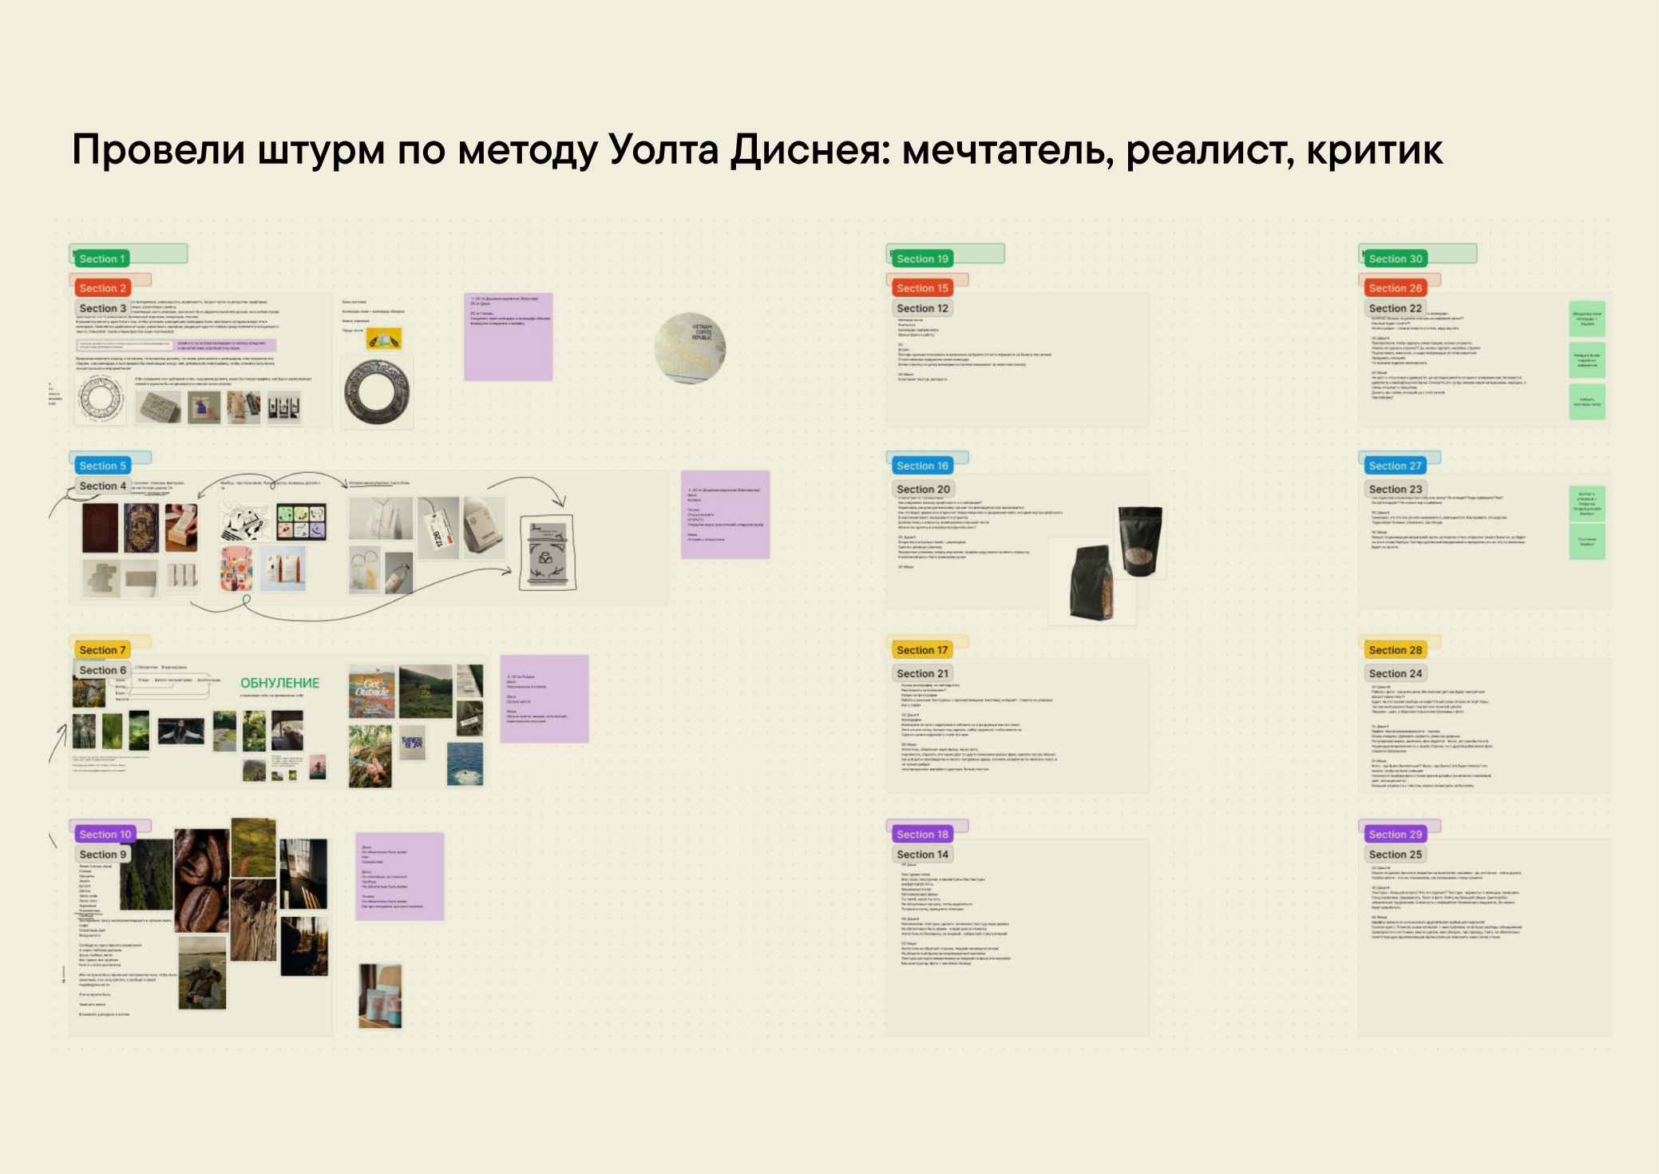
Task: Click the purple sticky note beside Section 4
Action: [725, 514]
